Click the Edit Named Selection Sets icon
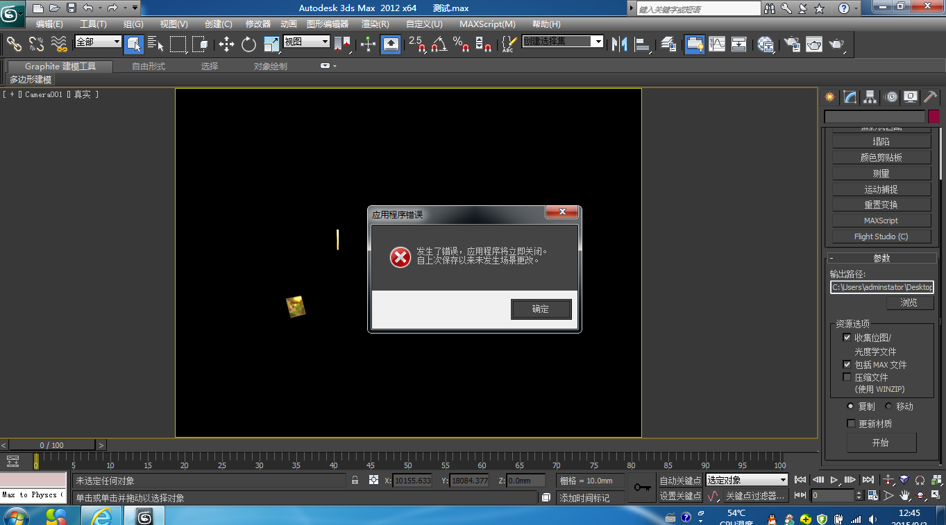The width and height of the screenshot is (946, 525). [x=509, y=44]
